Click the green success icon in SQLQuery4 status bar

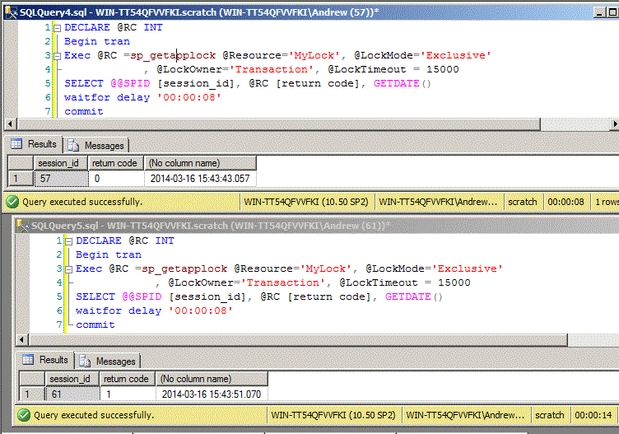(x=12, y=202)
